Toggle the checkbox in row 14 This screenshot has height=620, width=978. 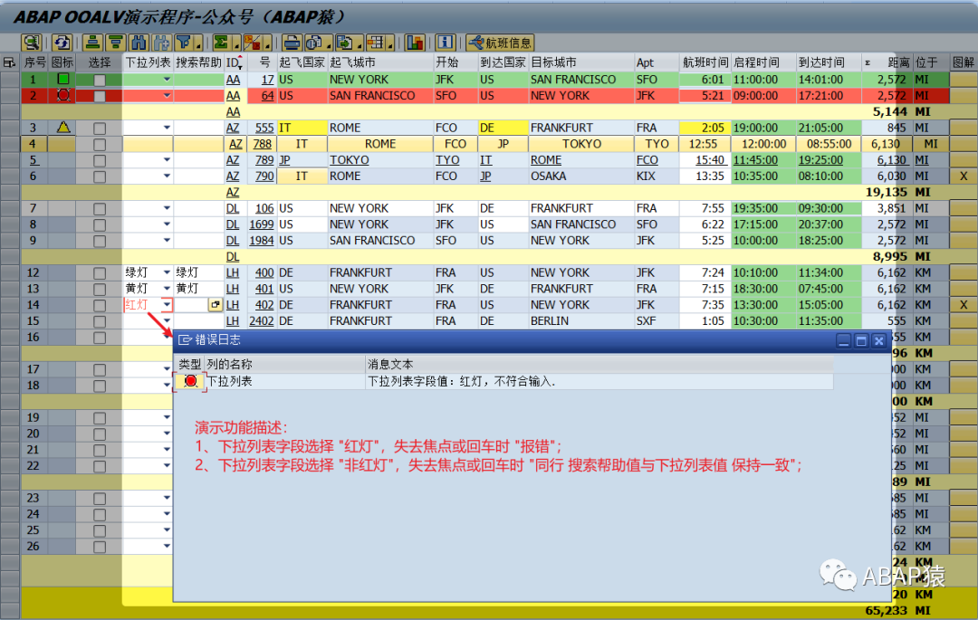100,305
